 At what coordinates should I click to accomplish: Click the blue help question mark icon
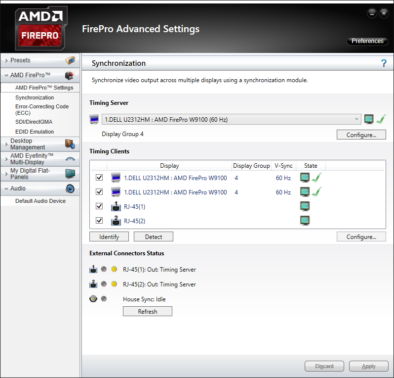click(x=384, y=63)
